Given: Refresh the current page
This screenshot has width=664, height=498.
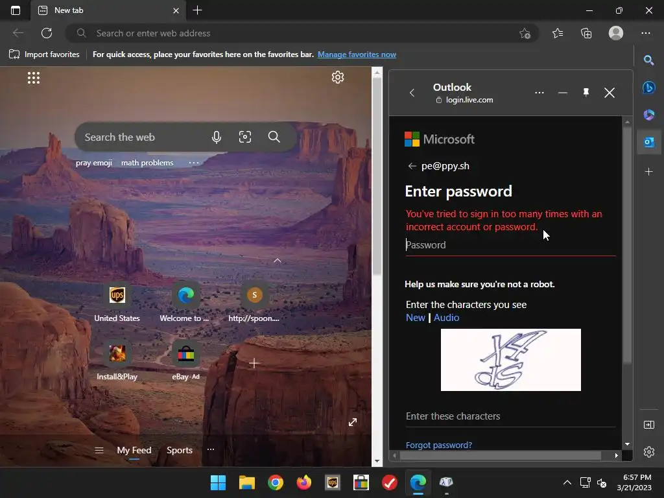Looking at the screenshot, I should coord(47,33).
